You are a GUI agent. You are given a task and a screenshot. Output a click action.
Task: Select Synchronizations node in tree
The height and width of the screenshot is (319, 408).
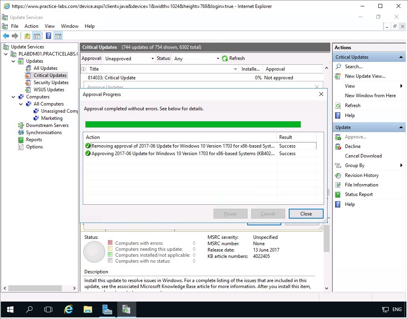pyautogui.click(x=44, y=133)
